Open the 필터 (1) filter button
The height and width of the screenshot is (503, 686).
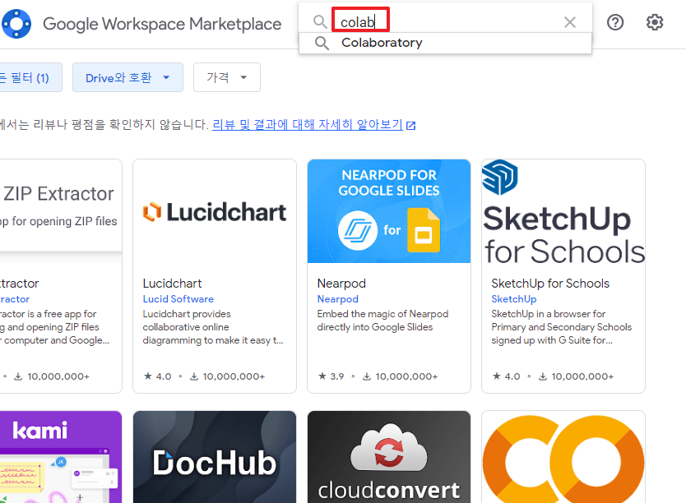30,77
